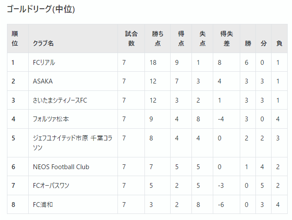Screen dimensions: 292x220
Task: Click the 得点 column header
Action: [181, 39]
